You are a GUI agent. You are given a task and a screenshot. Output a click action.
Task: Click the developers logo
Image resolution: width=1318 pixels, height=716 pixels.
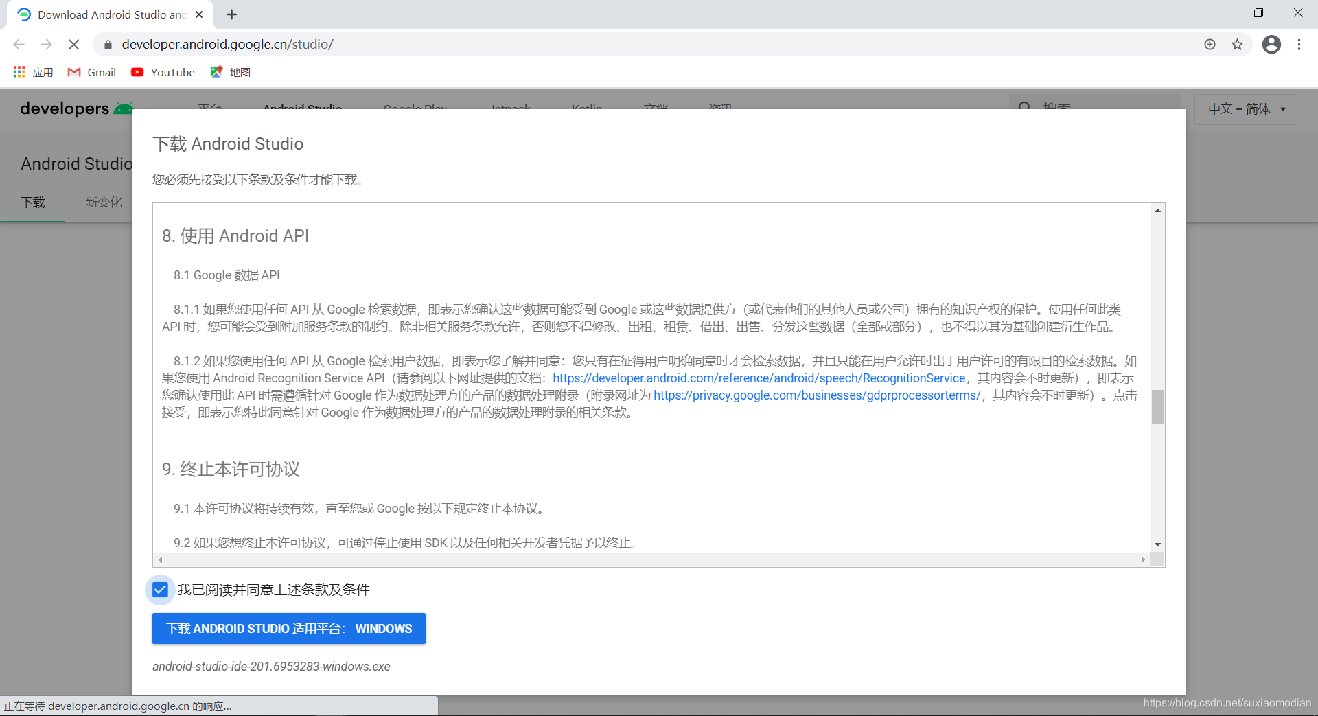pyautogui.click(x=76, y=108)
